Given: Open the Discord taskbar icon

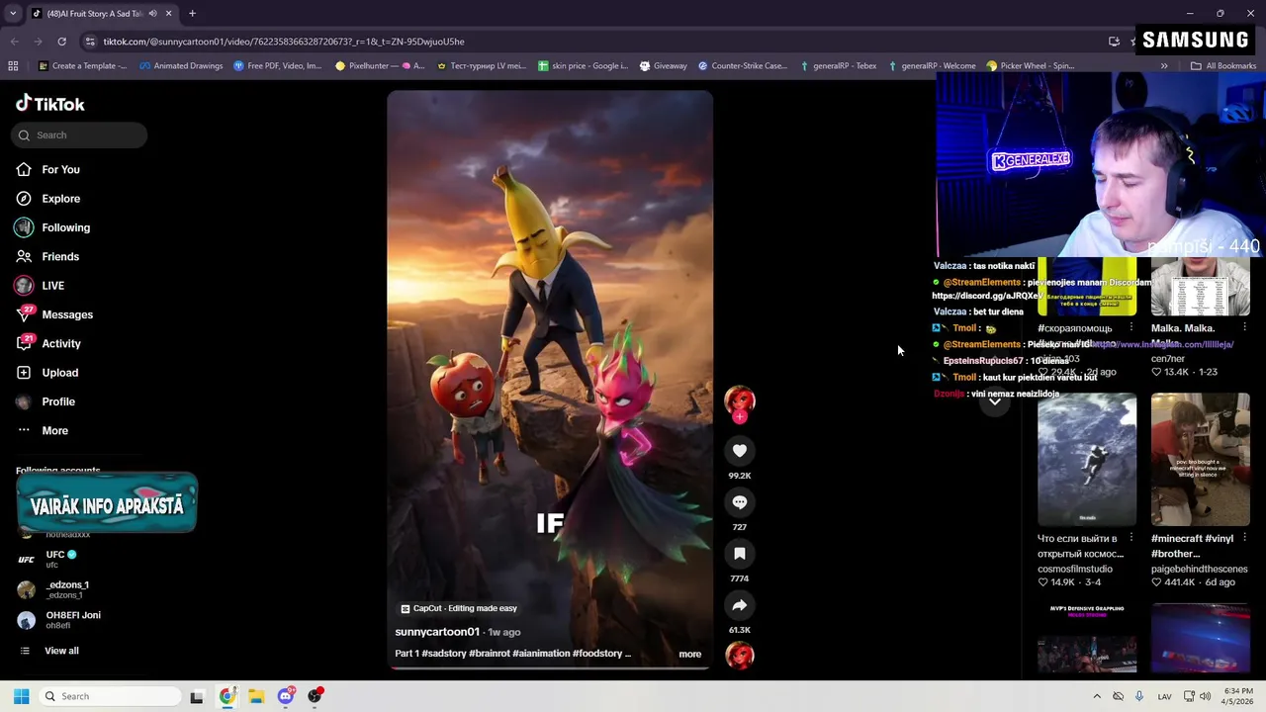Looking at the screenshot, I should coord(286,696).
